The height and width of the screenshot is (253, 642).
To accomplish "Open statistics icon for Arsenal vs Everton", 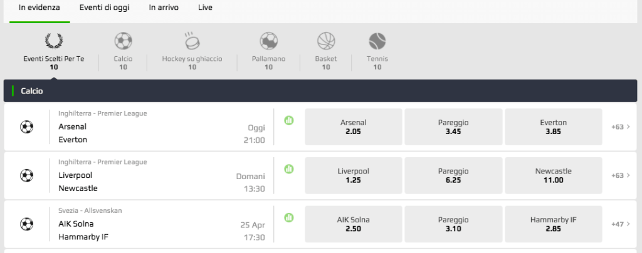I will coord(289,120).
